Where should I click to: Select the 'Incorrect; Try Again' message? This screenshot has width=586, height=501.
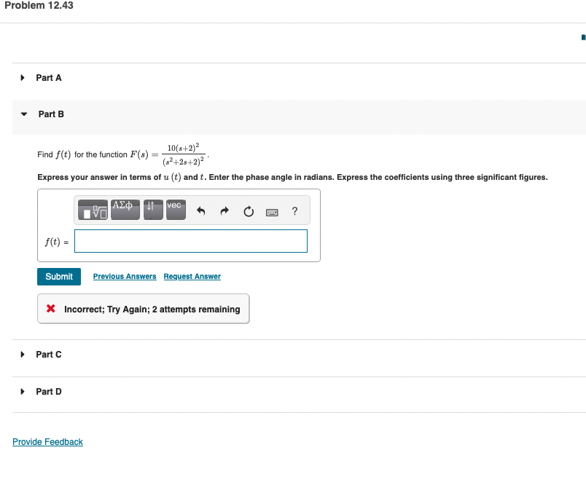pos(152,309)
